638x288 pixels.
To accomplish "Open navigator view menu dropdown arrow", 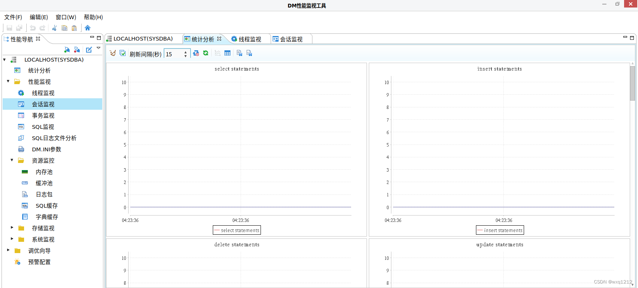I will [99, 48].
